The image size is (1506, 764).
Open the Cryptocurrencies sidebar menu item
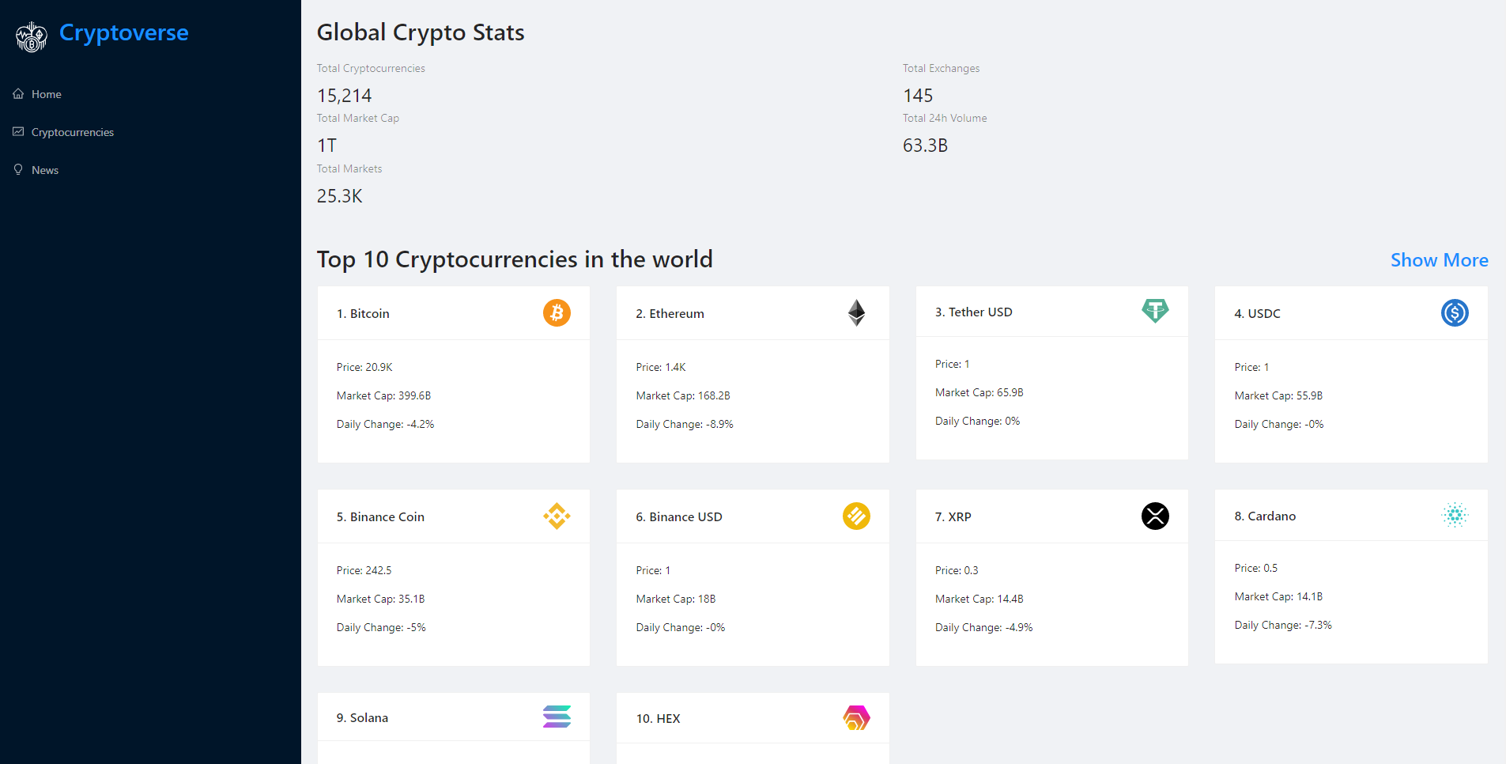pyautogui.click(x=72, y=132)
